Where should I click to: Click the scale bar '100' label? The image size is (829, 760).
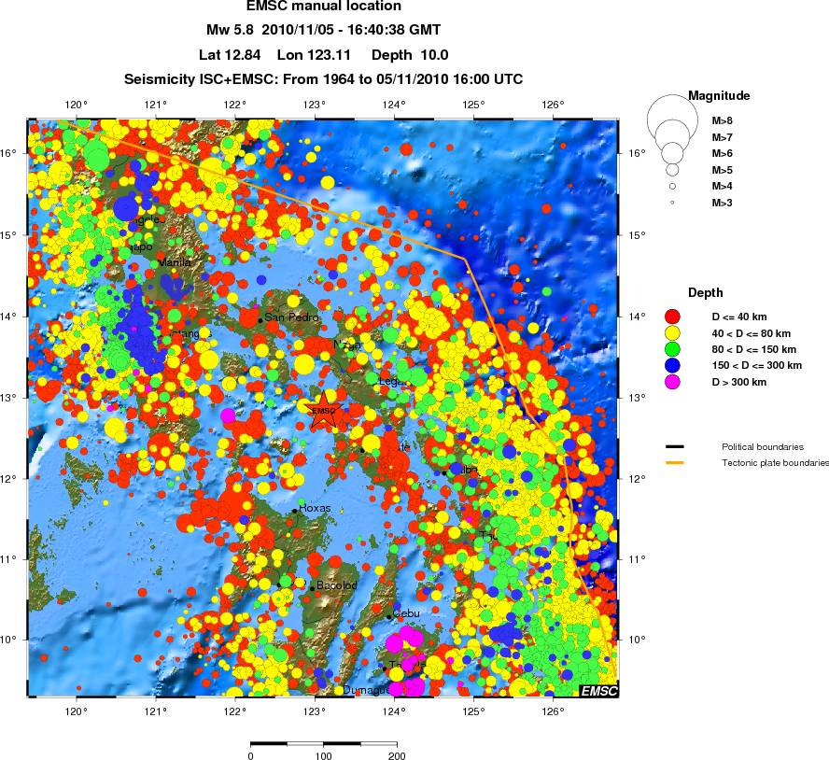[324, 755]
